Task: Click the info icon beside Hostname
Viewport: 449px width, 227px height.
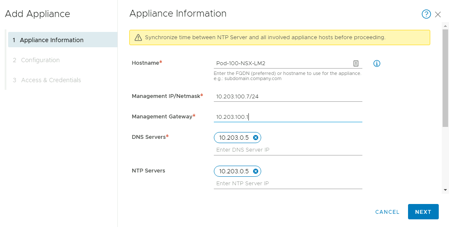Action: 376,63
